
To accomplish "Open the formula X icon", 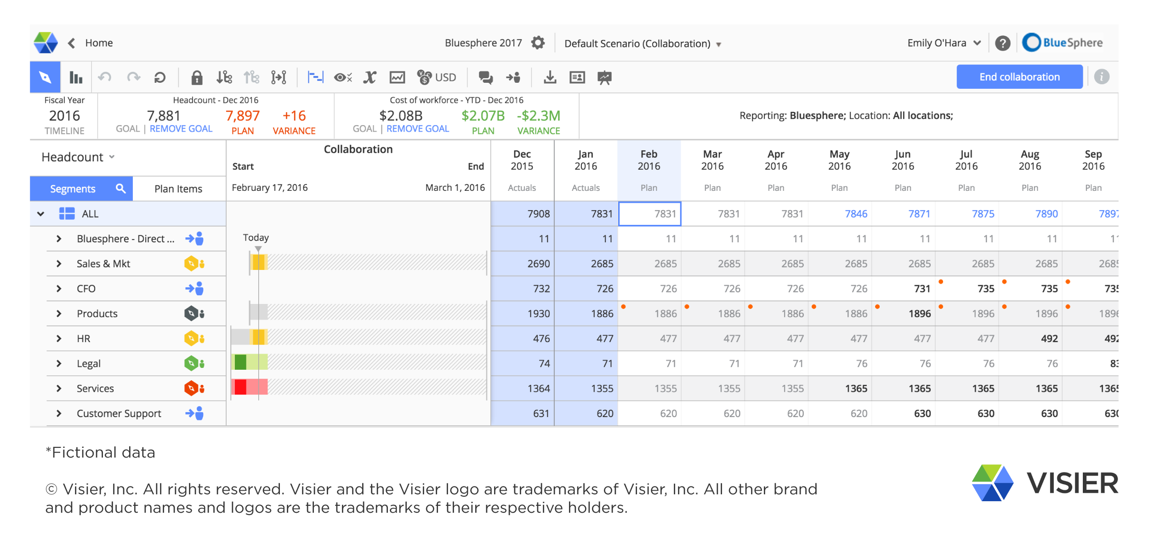I will point(370,77).
